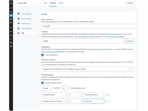The height and width of the screenshot is (111, 148).
Task: Click the Preview button
Action: (x=130, y=3)
